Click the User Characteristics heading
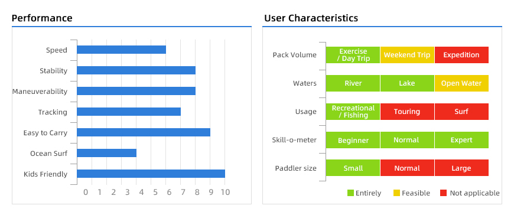 point(311,18)
